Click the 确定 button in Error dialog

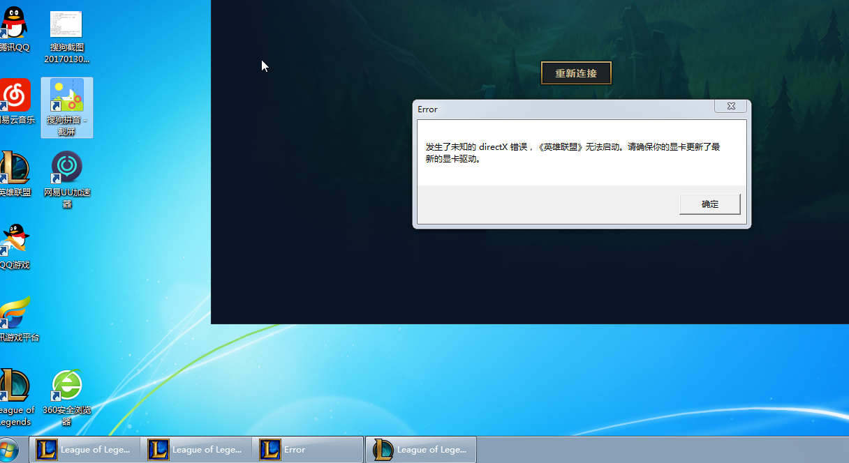tap(709, 204)
